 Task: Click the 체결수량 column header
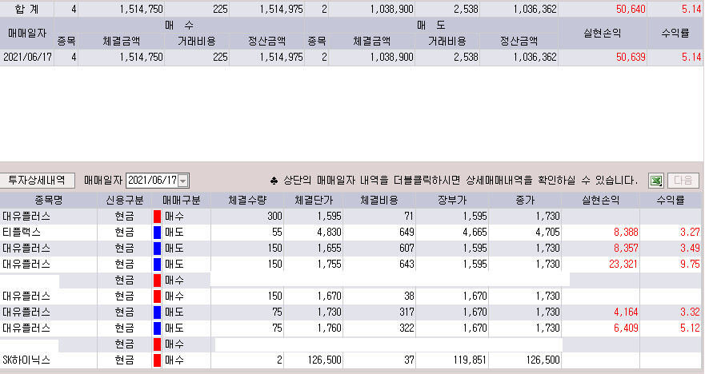(247, 200)
